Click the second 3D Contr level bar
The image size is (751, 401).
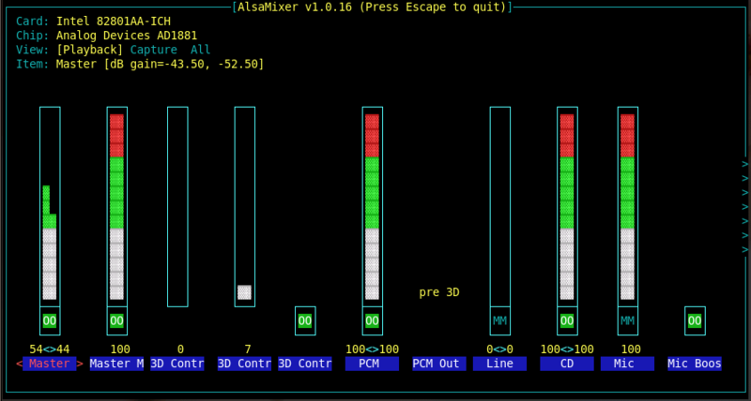click(x=244, y=206)
